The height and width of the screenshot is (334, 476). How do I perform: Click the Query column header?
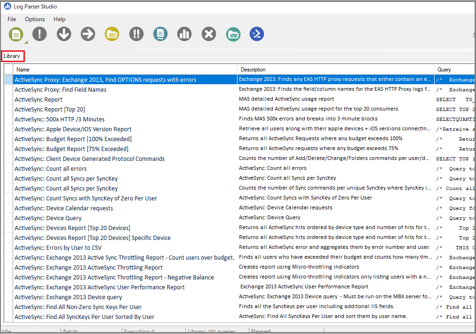454,70
